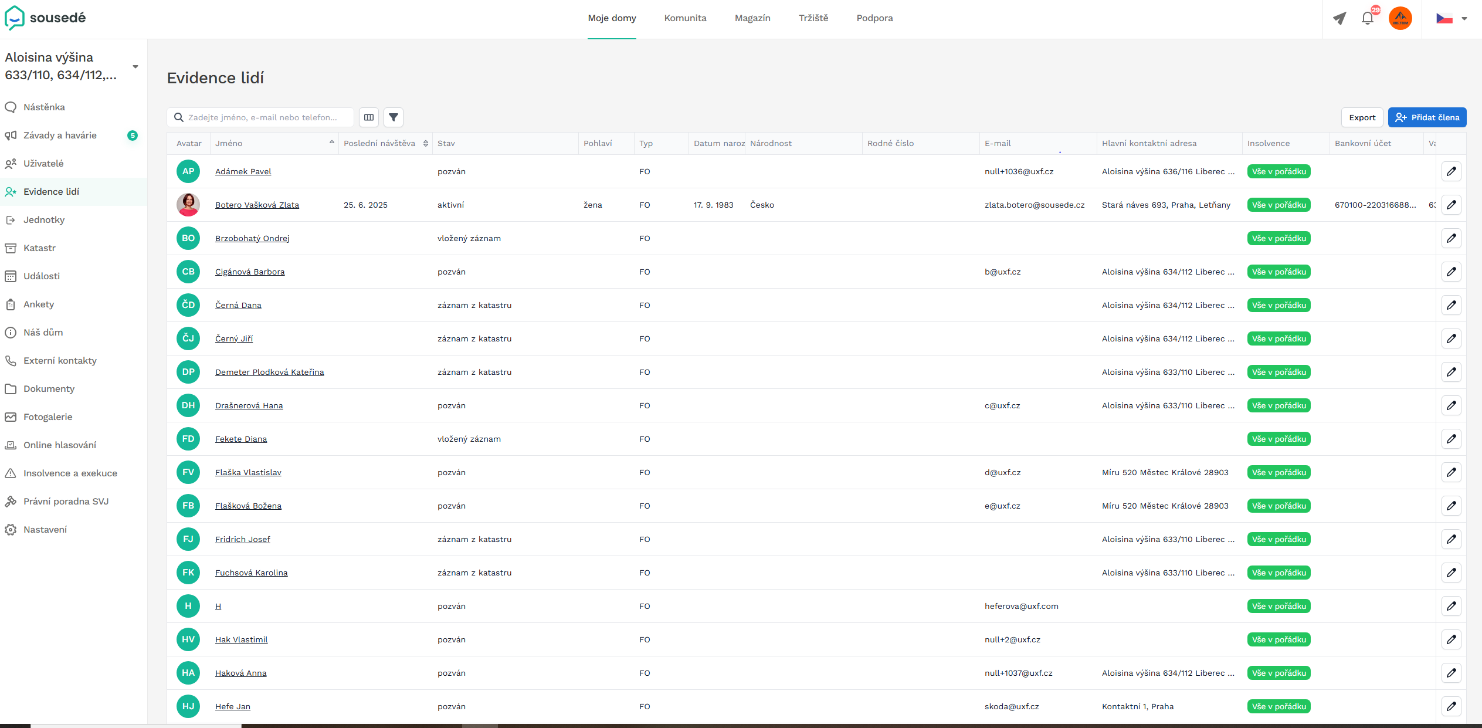
Task: Open Online hlasování in sidebar
Action: [x=73, y=445]
